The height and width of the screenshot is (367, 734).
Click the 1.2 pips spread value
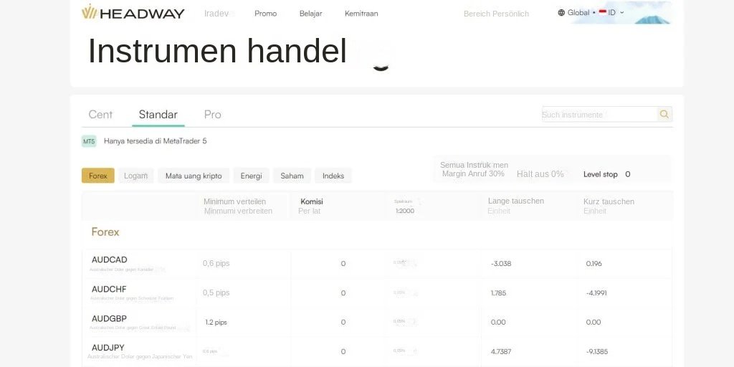[216, 322]
